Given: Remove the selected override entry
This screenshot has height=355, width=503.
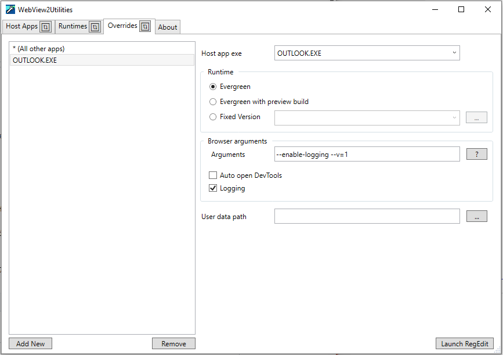Looking at the screenshot, I should click(x=173, y=343).
